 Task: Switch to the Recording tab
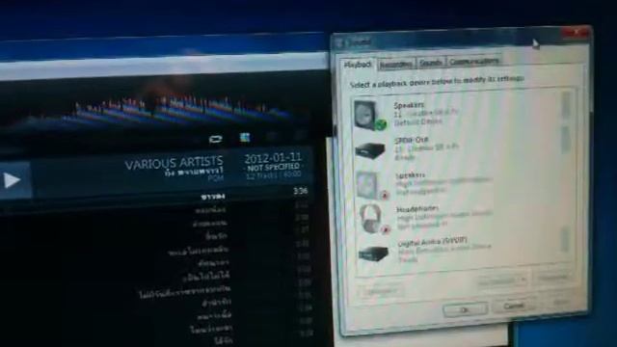(396, 65)
